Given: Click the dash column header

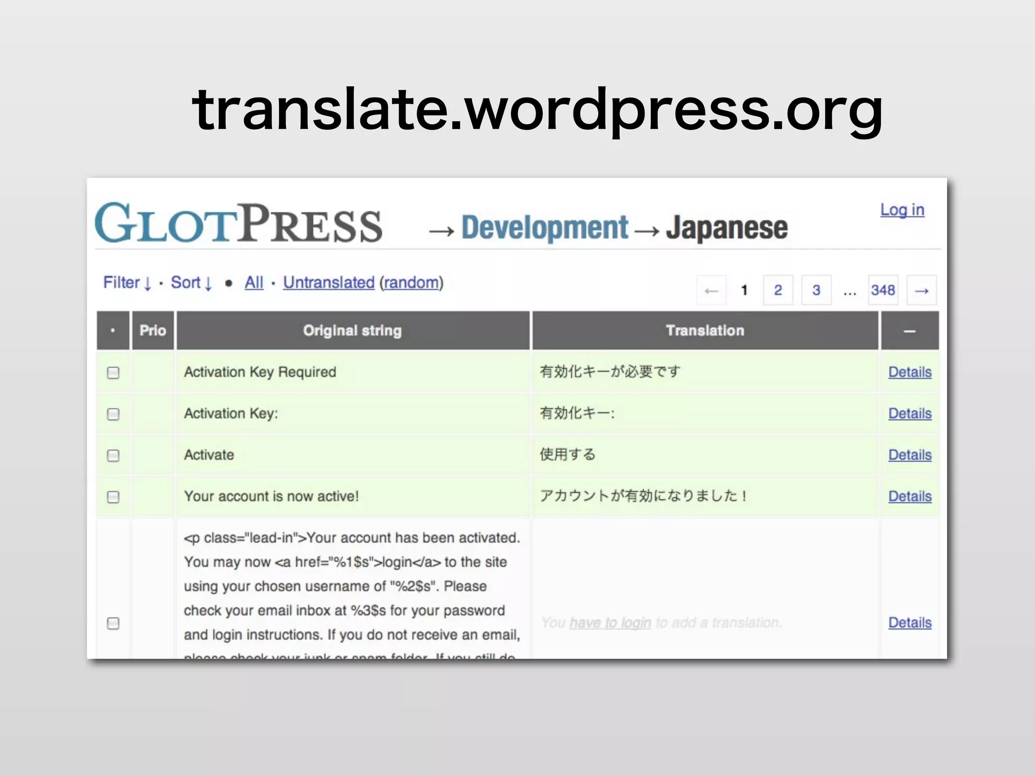Looking at the screenshot, I should click(910, 330).
